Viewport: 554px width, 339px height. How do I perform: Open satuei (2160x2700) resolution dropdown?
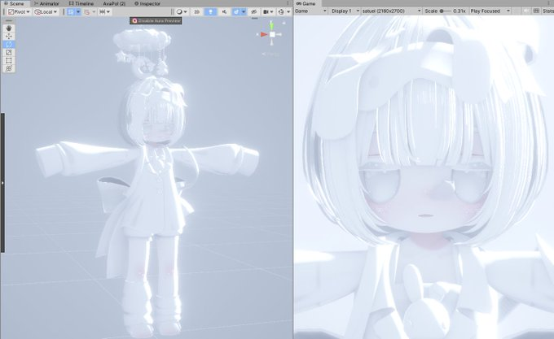[x=392, y=11]
